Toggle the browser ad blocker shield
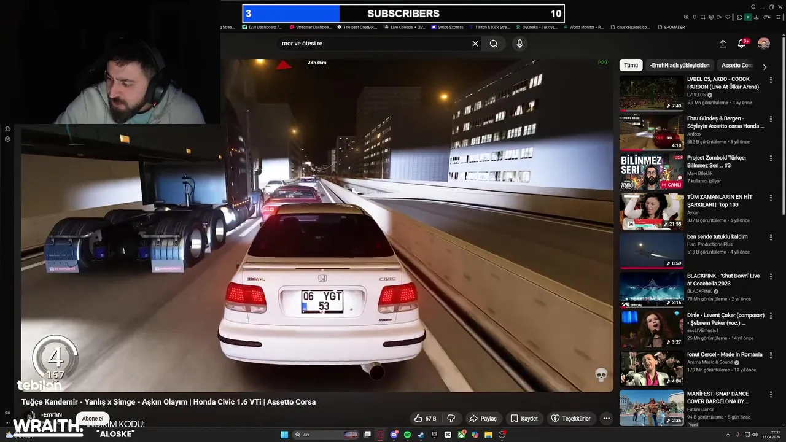The height and width of the screenshot is (442, 786). pyautogui.click(x=711, y=17)
